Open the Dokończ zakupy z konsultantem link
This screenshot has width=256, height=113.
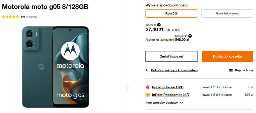coord(174,70)
